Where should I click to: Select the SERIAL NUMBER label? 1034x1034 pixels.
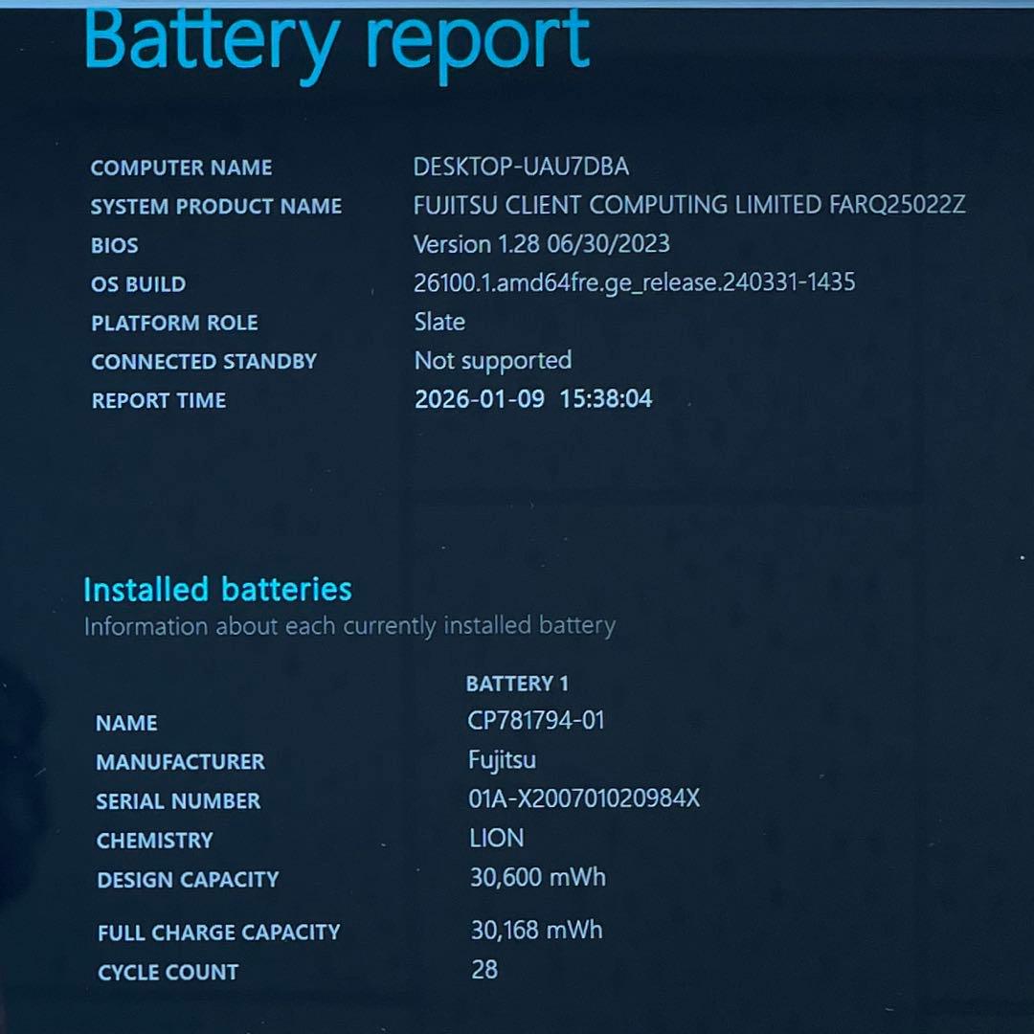click(x=179, y=801)
